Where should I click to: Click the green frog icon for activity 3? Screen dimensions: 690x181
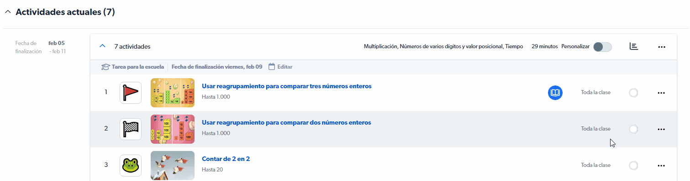(x=131, y=166)
